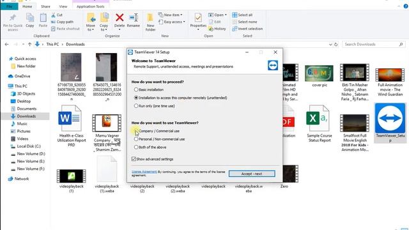Click the TeamViewer logo in setup dialog
This screenshot has height=230, width=409.
pyautogui.click(x=273, y=65)
